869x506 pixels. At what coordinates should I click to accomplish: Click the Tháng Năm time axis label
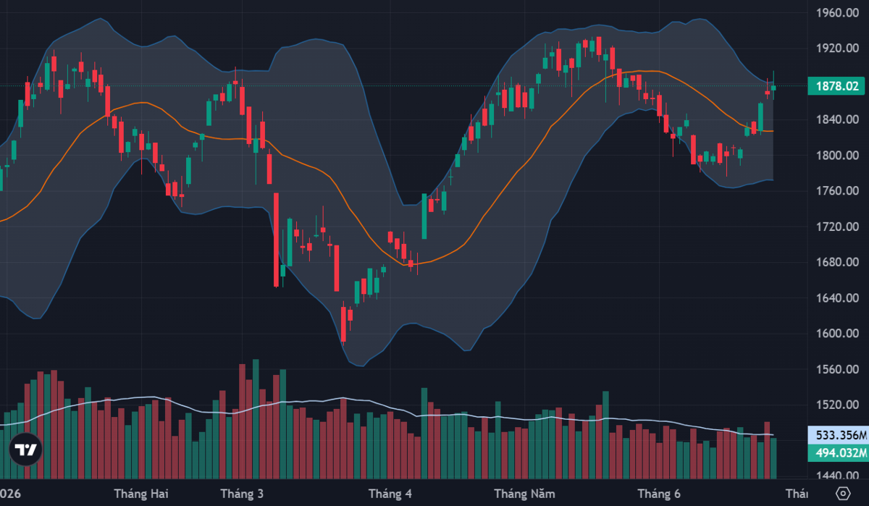(x=525, y=494)
